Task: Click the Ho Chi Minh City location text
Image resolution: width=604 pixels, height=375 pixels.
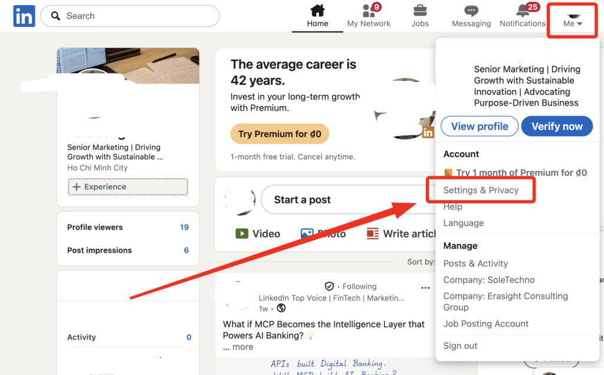Action: 97,168
